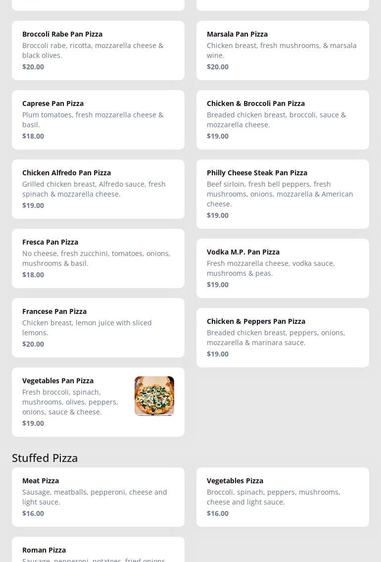Click the Philly Cheese Steak ingredients description
The height and width of the screenshot is (562, 381).
pos(280,194)
